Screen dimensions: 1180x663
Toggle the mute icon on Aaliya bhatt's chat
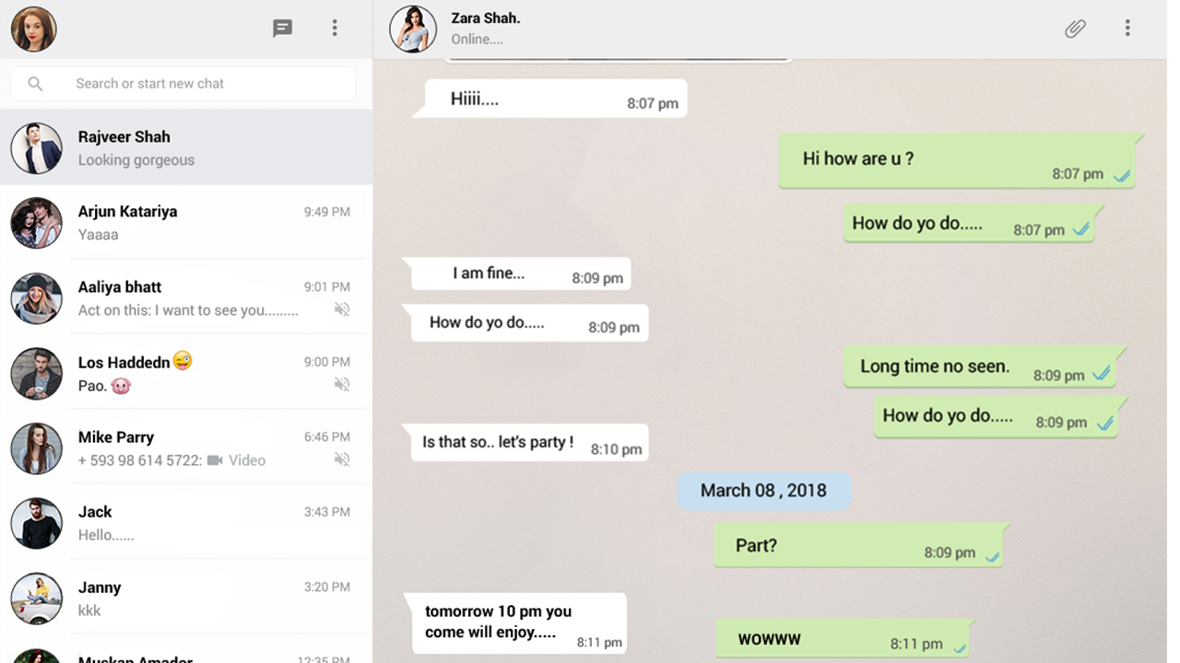[342, 309]
